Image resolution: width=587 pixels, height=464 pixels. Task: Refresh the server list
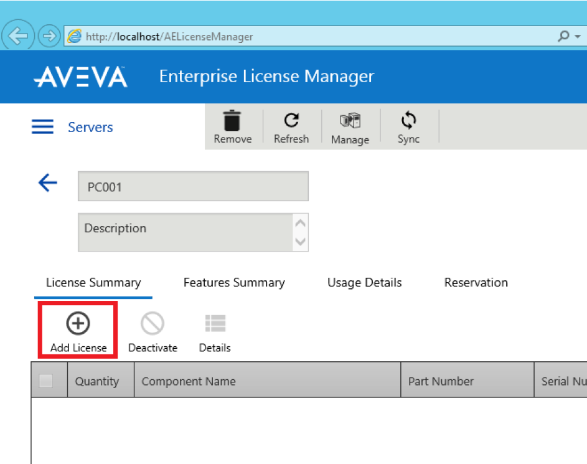click(291, 121)
